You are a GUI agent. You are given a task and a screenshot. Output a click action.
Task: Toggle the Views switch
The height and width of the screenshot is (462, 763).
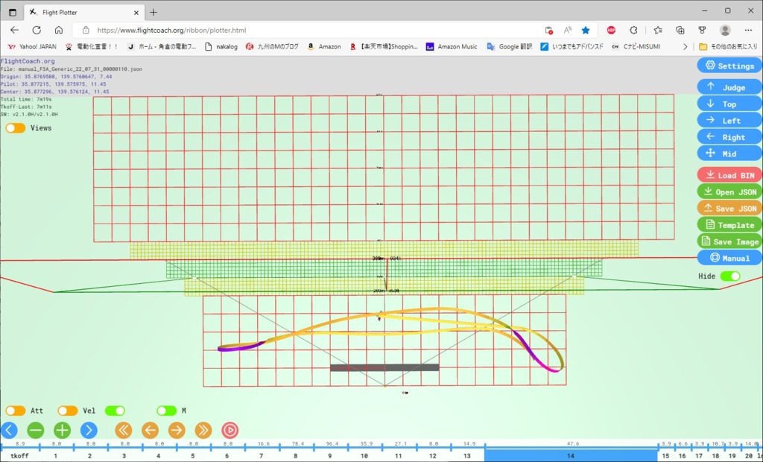click(x=16, y=128)
